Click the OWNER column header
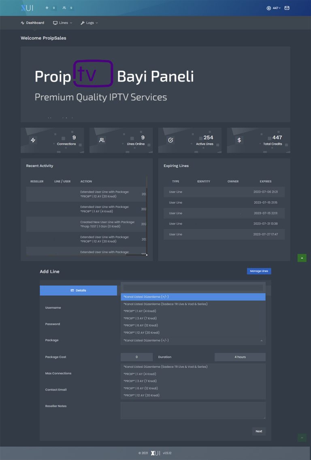 (x=233, y=181)
